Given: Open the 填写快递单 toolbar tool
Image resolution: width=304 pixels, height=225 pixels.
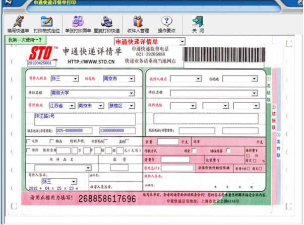Looking at the screenshot, I should [x=18, y=24].
